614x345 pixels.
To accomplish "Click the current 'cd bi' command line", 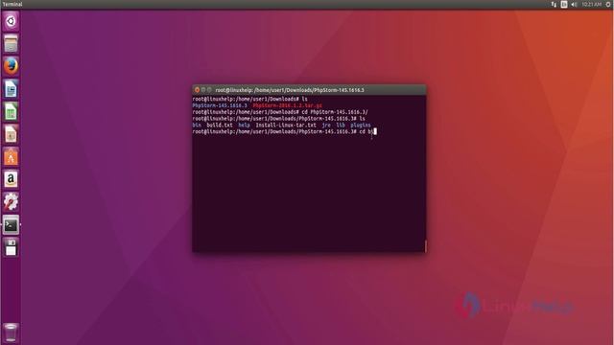I will tap(284, 132).
